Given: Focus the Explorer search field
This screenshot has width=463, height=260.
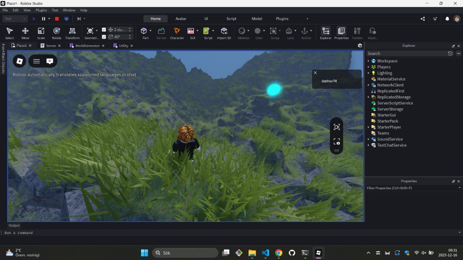Looking at the screenshot, I should 406,53.
